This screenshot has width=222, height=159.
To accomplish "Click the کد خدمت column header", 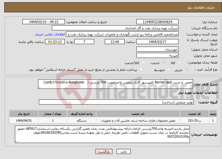I will coord(194,114).
